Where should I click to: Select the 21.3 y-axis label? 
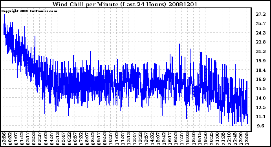coord(261,51)
